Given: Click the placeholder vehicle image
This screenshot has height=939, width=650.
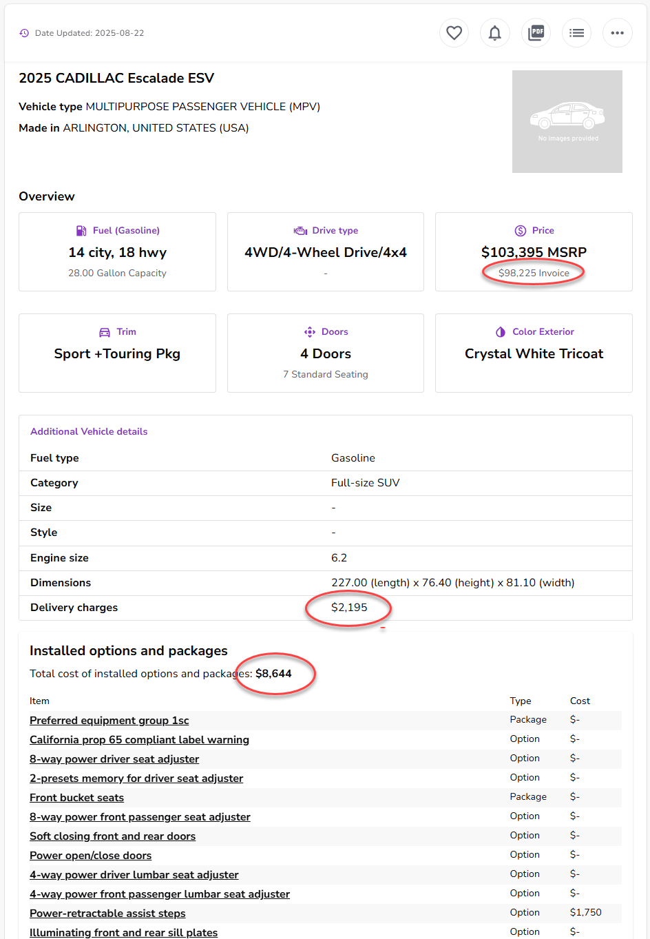Looking at the screenshot, I should [567, 121].
